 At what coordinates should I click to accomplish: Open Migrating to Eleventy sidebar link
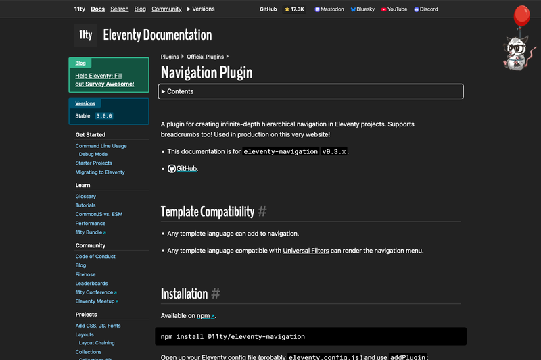(x=100, y=172)
